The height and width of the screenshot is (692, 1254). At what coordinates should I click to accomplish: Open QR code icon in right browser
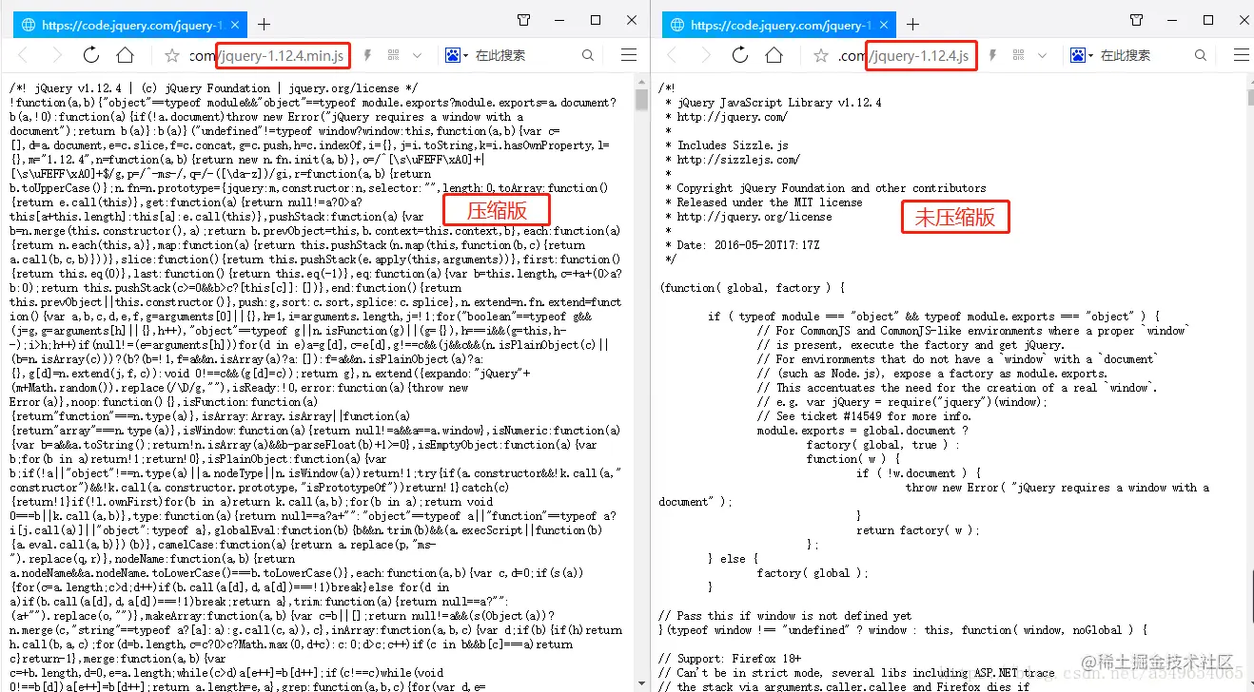(x=1018, y=56)
